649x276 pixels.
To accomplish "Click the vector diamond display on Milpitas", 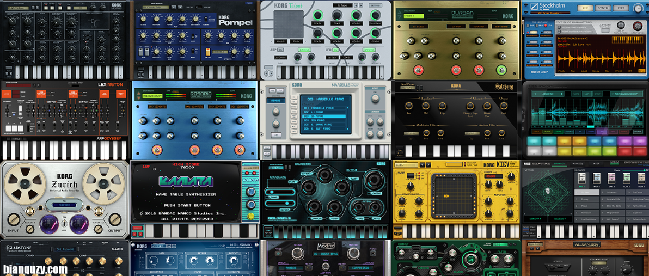I will pos(549,192).
